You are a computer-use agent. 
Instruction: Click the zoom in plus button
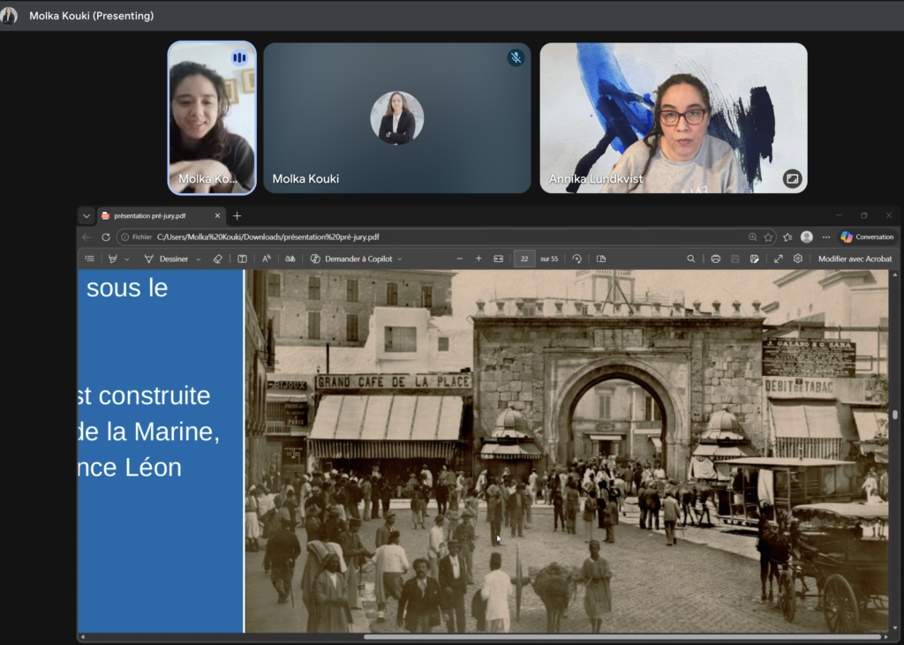click(478, 259)
